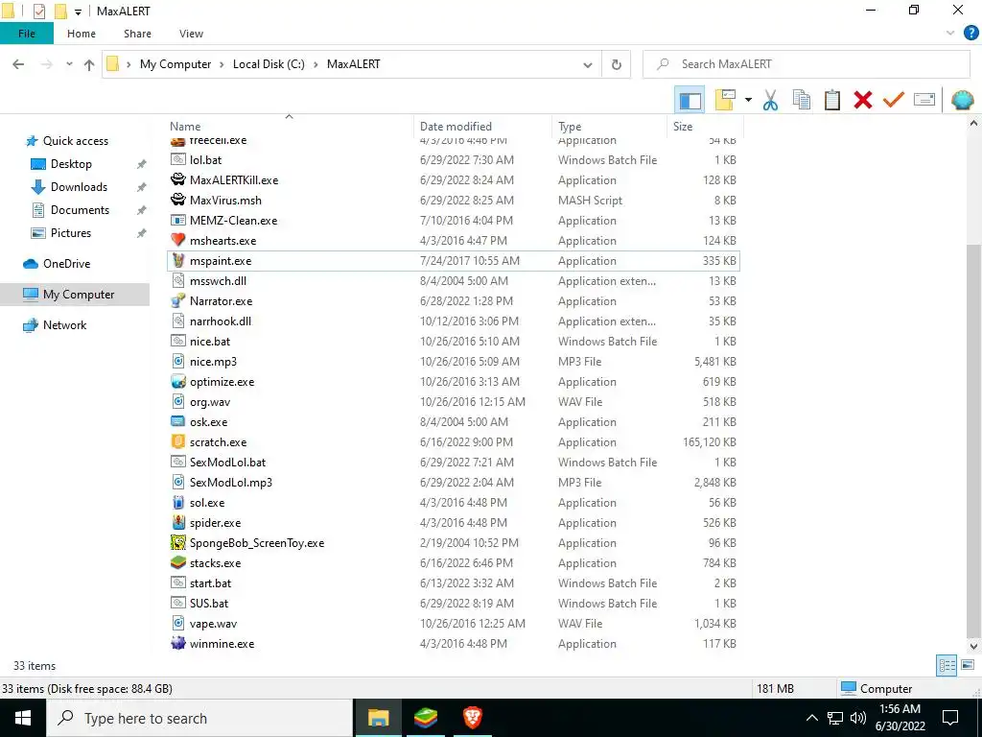The image size is (982, 737).
Task: Click the red X Delete icon
Action: pyautogui.click(x=862, y=100)
